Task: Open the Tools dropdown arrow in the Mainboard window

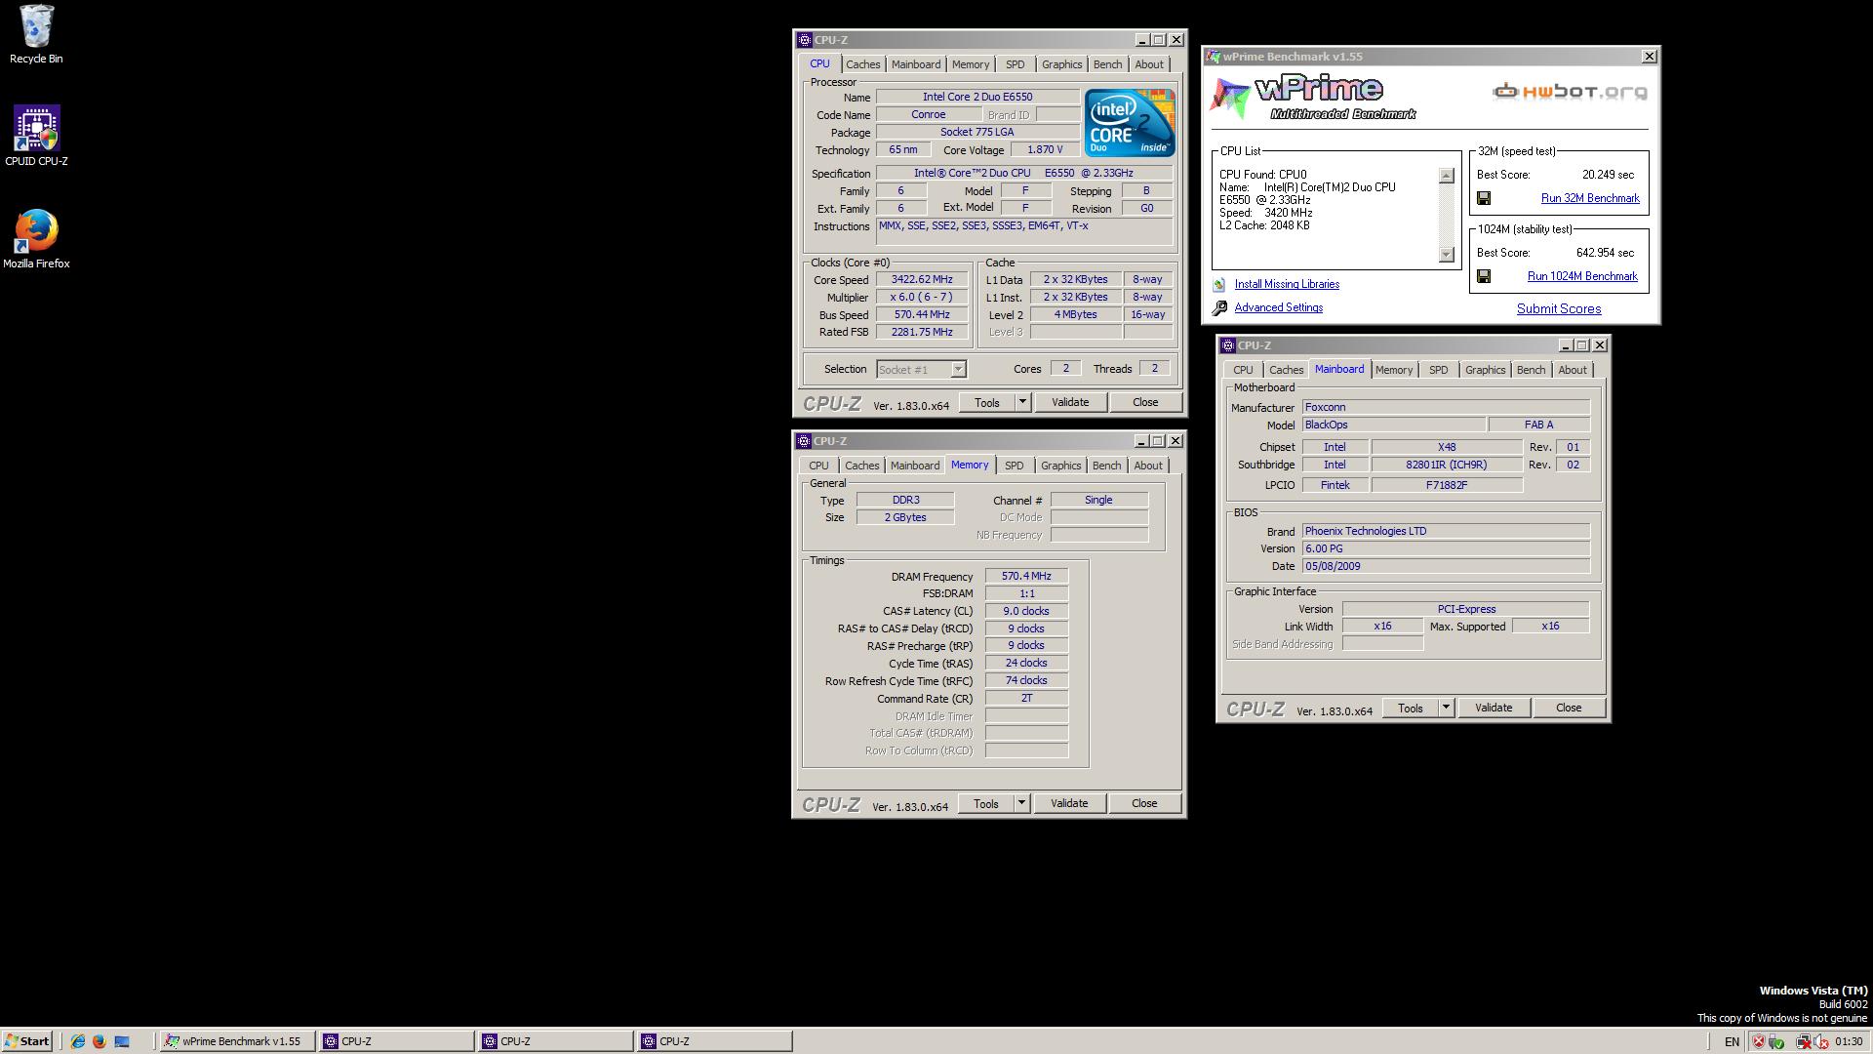Action: click(x=1445, y=708)
